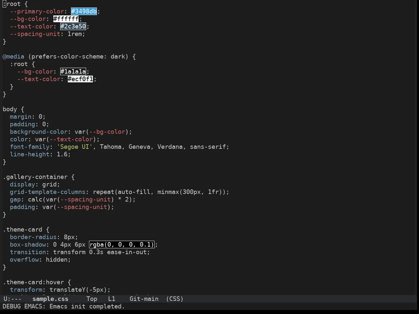
Task: Place cursor on --primary-color property
Action: coord(37,11)
